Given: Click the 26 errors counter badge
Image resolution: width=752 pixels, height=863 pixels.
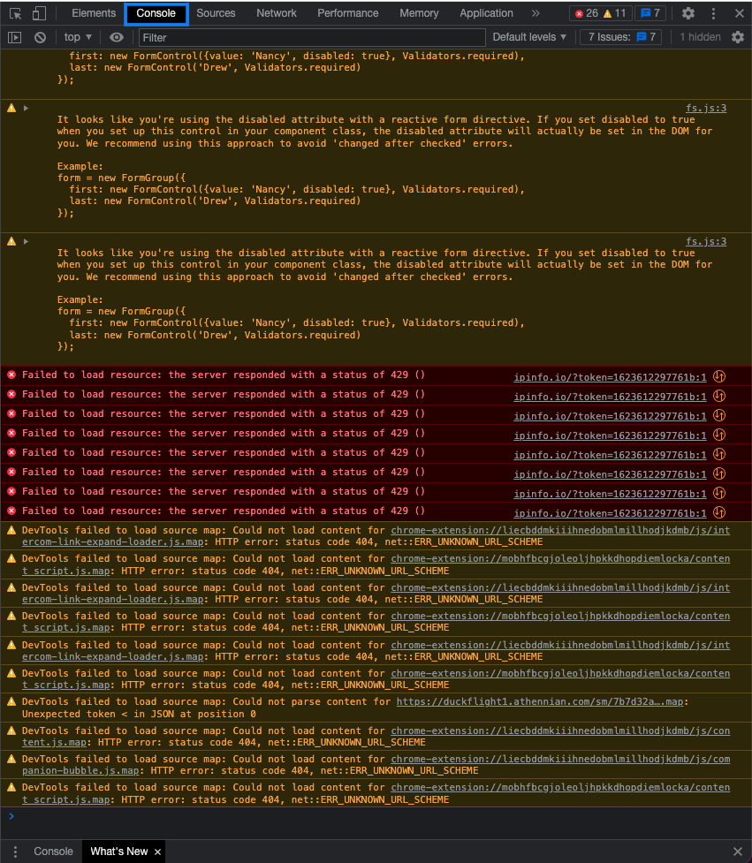Looking at the screenshot, I should (587, 13).
